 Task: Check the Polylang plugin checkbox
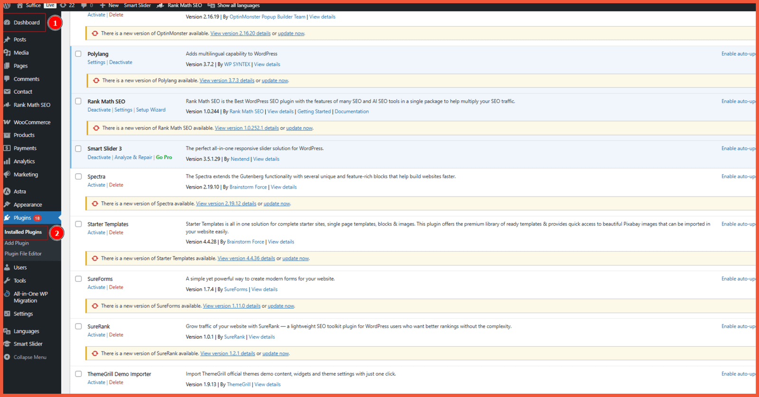pyautogui.click(x=78, y=54)
